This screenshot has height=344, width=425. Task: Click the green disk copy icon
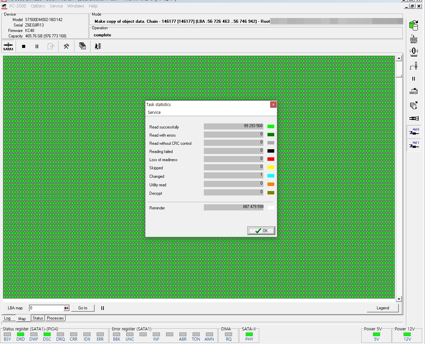click(x=414, y=25)
